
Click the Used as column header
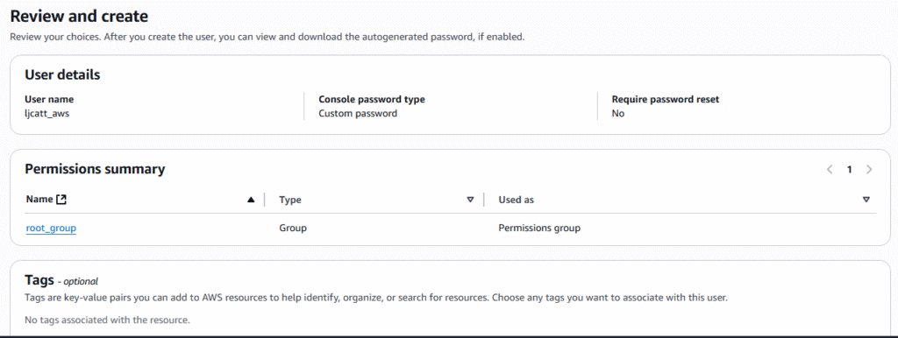(x=516, y=200)
